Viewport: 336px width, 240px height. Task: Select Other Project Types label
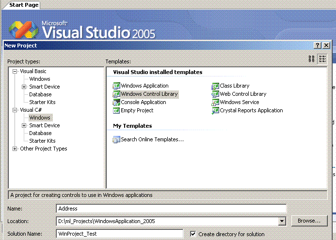[44, 149]
